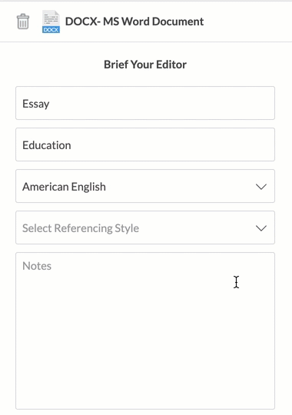Image resolution: width=292 pixels, height=415 pixels.
Task: Open the Referencing Style chevron arrow
Action: point(261,228)
